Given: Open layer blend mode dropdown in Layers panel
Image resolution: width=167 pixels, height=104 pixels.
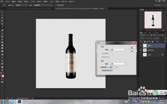Looking at the screenshot, I should (x=146, y=38).
